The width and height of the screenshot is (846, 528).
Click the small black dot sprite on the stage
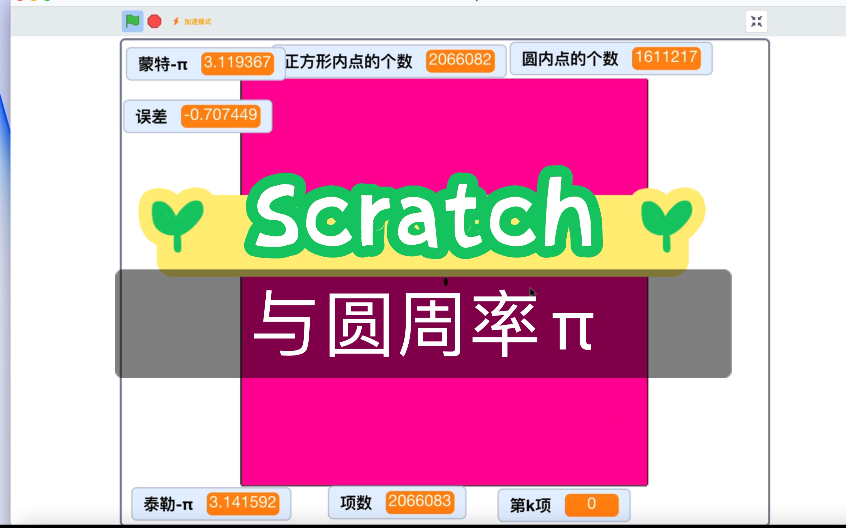446,282
